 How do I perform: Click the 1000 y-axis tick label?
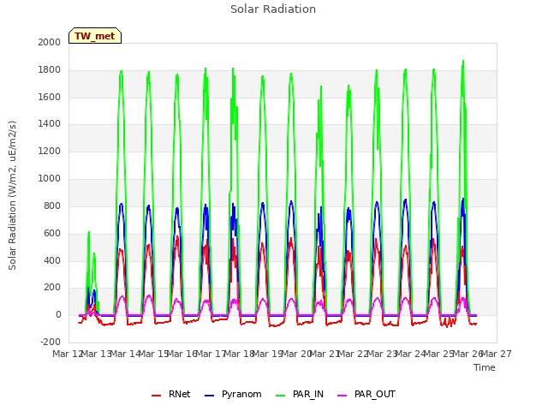pyautogui.click(x=50, y=179)
